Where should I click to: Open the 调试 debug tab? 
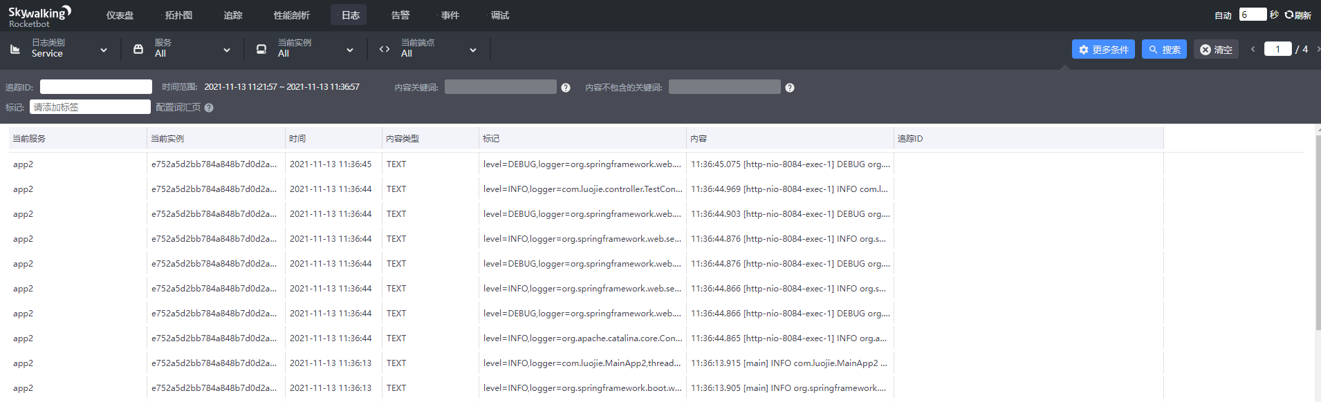click(x=499, y=15)
